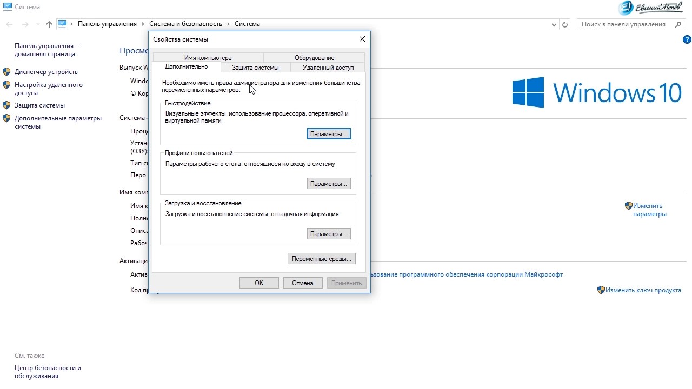The image size is (692, 389).
Task: Click the "Система" window title icon
Action: click(x=7, y=7)
